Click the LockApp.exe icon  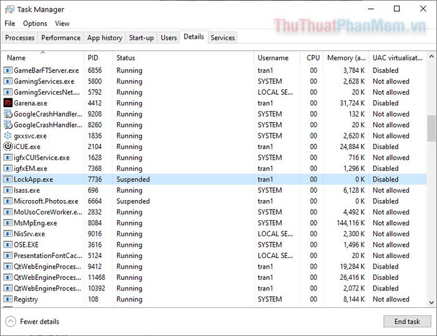point(7,180)
